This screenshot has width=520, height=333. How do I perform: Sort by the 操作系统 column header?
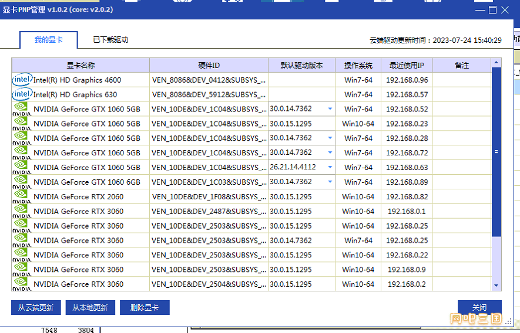pos(358,65)
